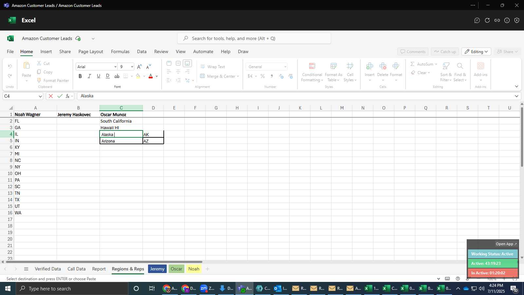Open number format dropdown General
Viewport: 524px width, 295px height.
pos(285,67)
